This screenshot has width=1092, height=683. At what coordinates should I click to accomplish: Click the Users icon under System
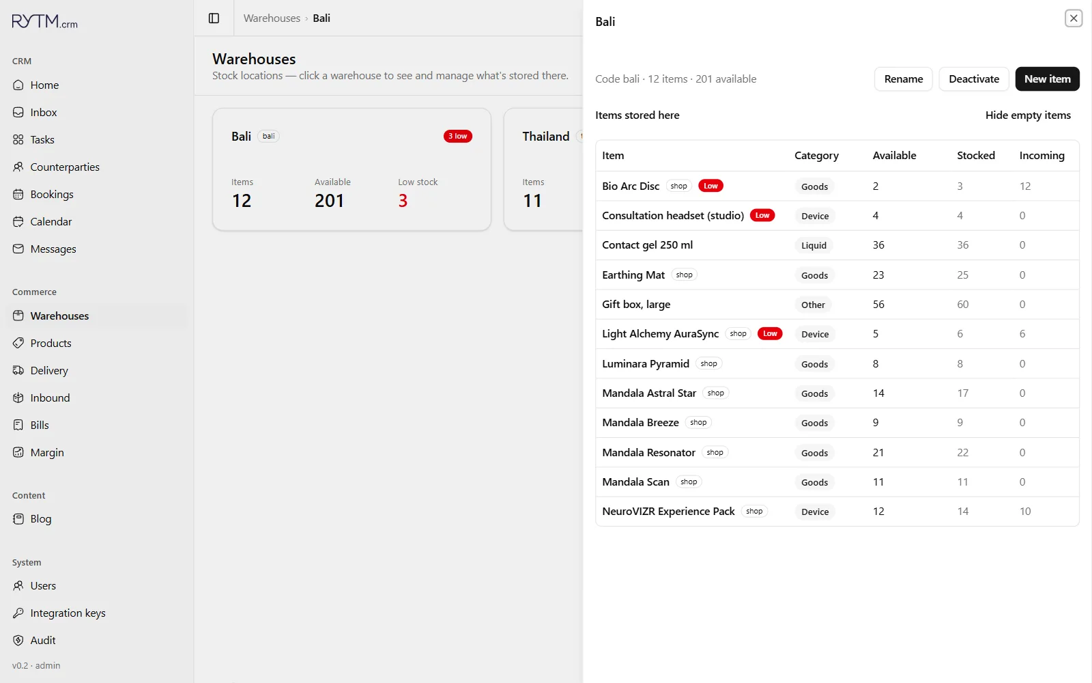[18, 586]
